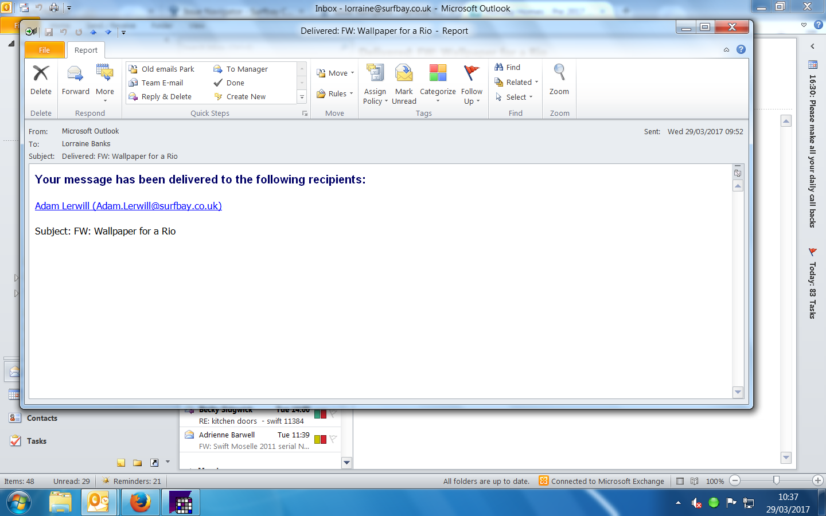Switch to Normal view in status bar
The width and height of the screenshot is (826, 516).
pyautogui.click(x=680, y=481)
